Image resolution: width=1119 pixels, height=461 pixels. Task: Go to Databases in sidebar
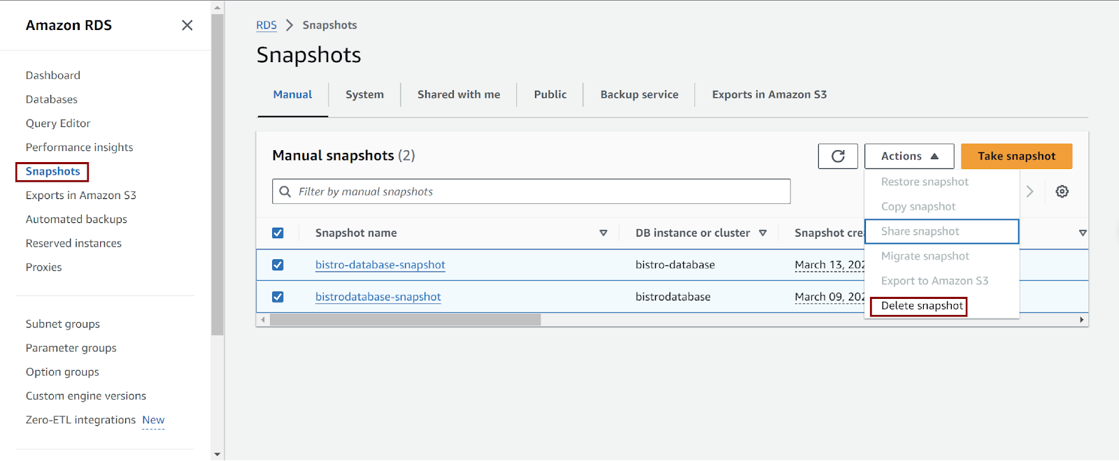click(52, 99)
